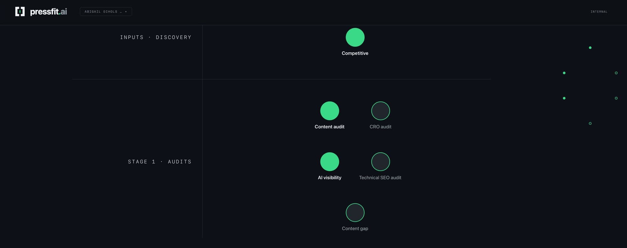Image resolution: width=627 pixels, height=248 pixels.
Task: Click the pressfit.ai wordmark text
Action: [x=49, y=12]
